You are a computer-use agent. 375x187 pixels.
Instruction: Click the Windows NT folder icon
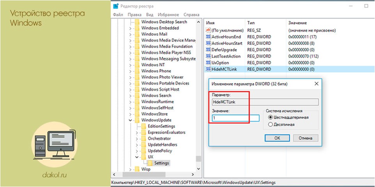tap(137, 65)
